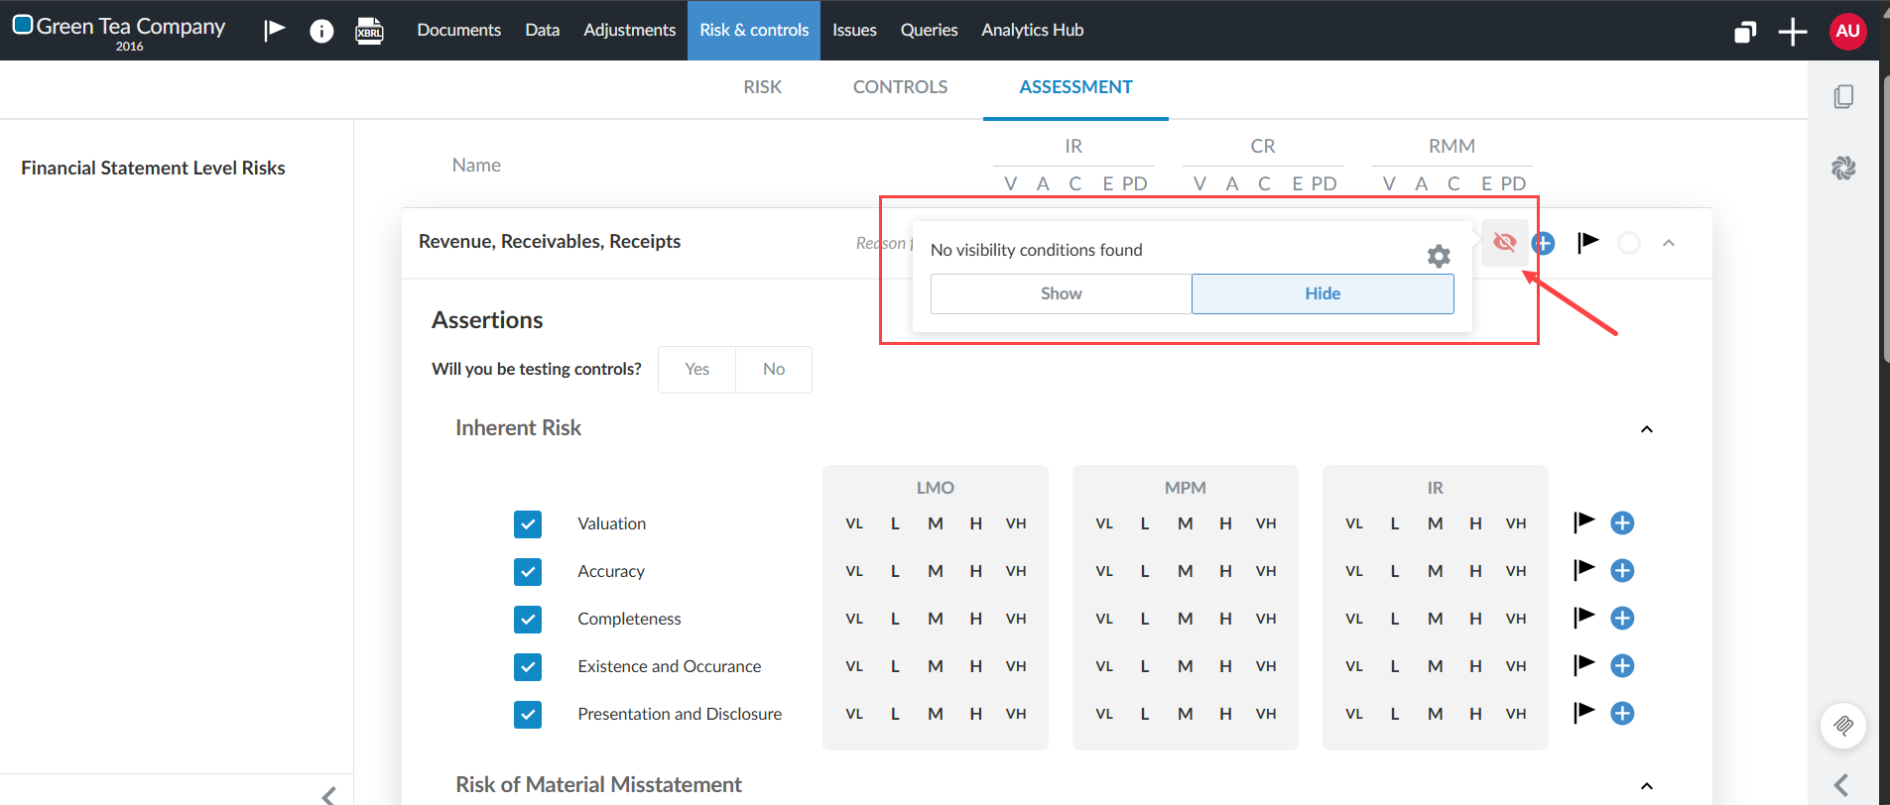The width and height of the screenshot is (1890, 805).
Task: Set Valuation IR rating to VH
Action: pyautogui.click(x=1516, y=523)
